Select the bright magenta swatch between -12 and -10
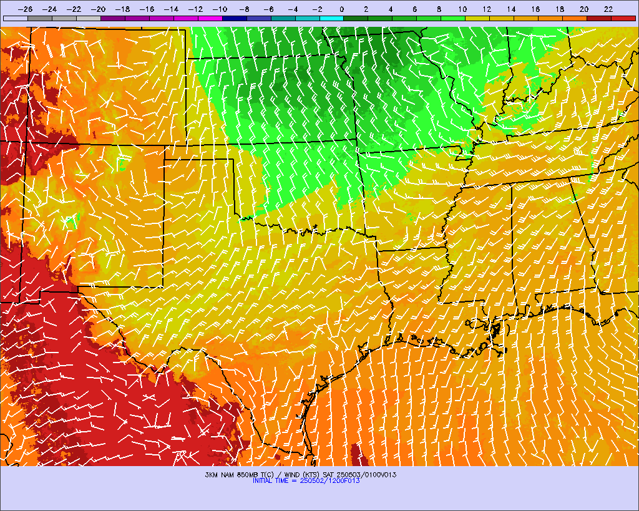The image size is (639, 511). pyautogui.click(x=210, y=18)
